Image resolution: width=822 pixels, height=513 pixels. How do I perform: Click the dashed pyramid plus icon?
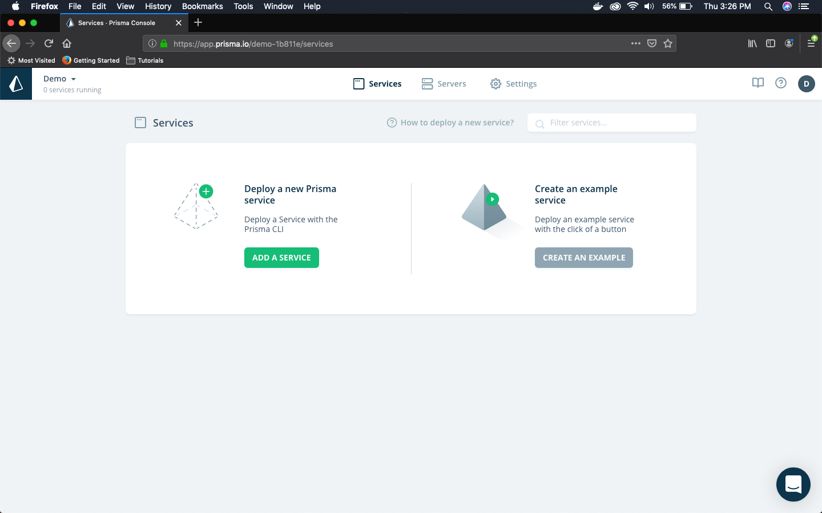196,206
